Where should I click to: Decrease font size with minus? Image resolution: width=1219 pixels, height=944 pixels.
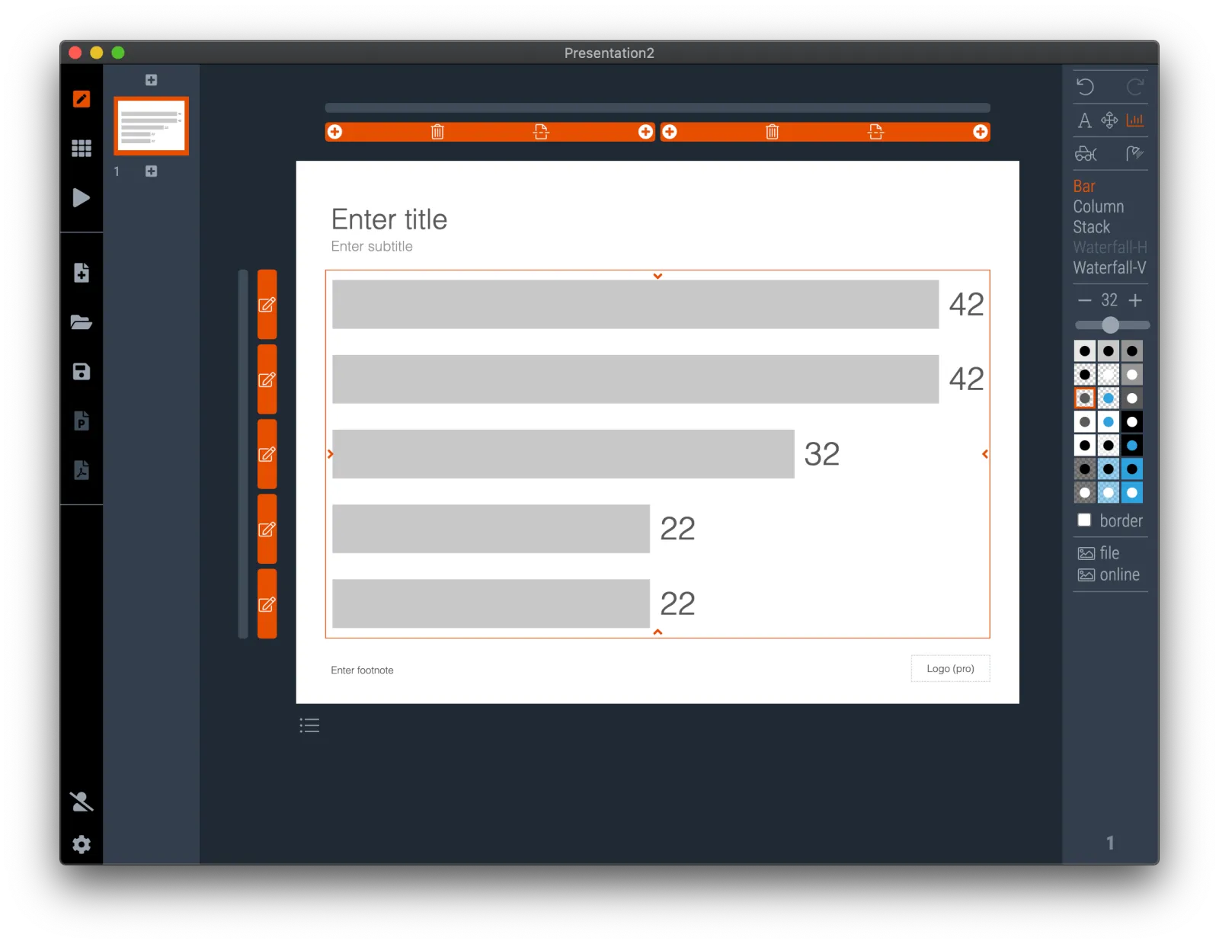pos(1084,300)
